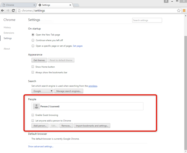This screenshot has height=153, width=187.
Task: Click Show advanced settings link
Action: point(41,147)
